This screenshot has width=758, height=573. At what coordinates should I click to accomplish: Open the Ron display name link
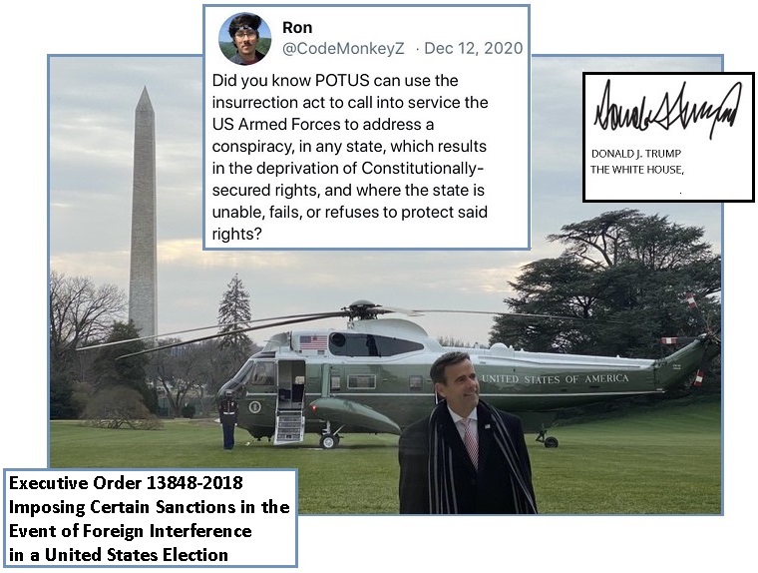pyautogui.click(x=297, y=28)
